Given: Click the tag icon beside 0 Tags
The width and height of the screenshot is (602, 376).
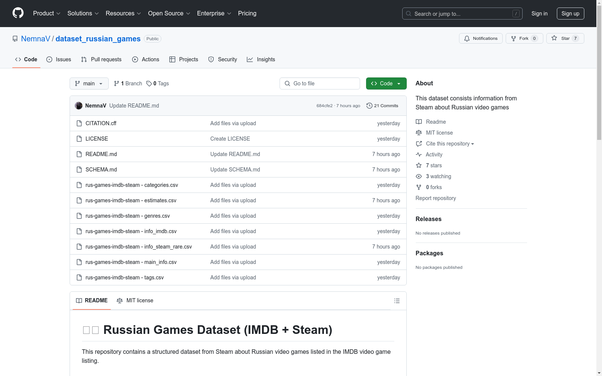Looking at the screenshot, I should pyautogui.click(x=149, y=83).
